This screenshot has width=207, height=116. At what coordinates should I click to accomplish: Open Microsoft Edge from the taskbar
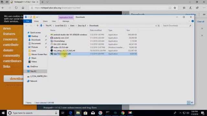coord(71,113)
